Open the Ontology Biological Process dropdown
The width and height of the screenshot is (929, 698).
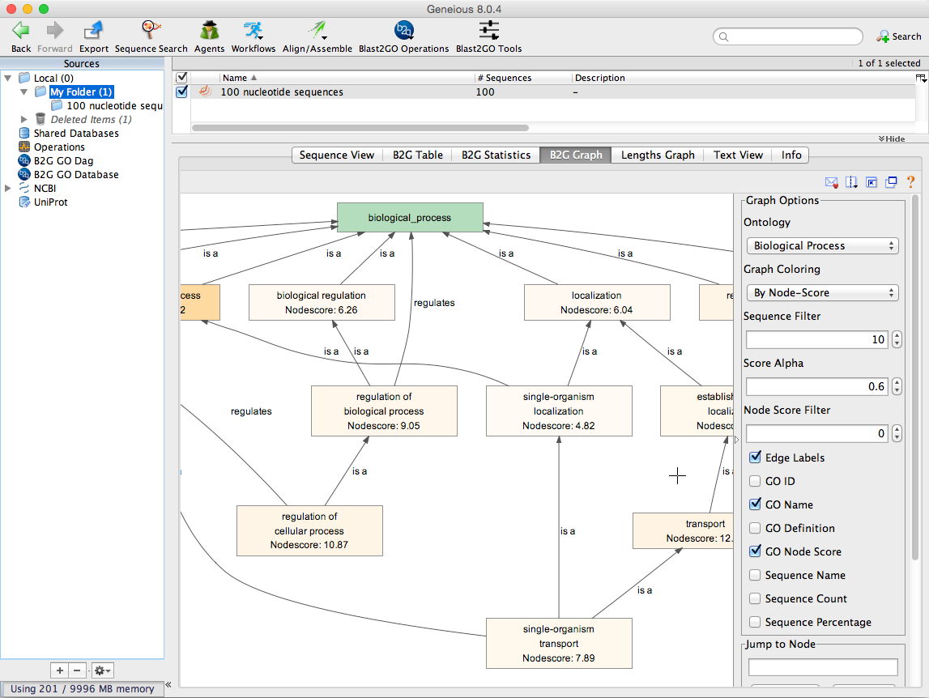[x=822, y=246]
